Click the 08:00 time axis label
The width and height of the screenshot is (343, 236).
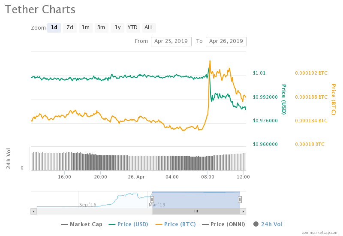pos(208,177)
